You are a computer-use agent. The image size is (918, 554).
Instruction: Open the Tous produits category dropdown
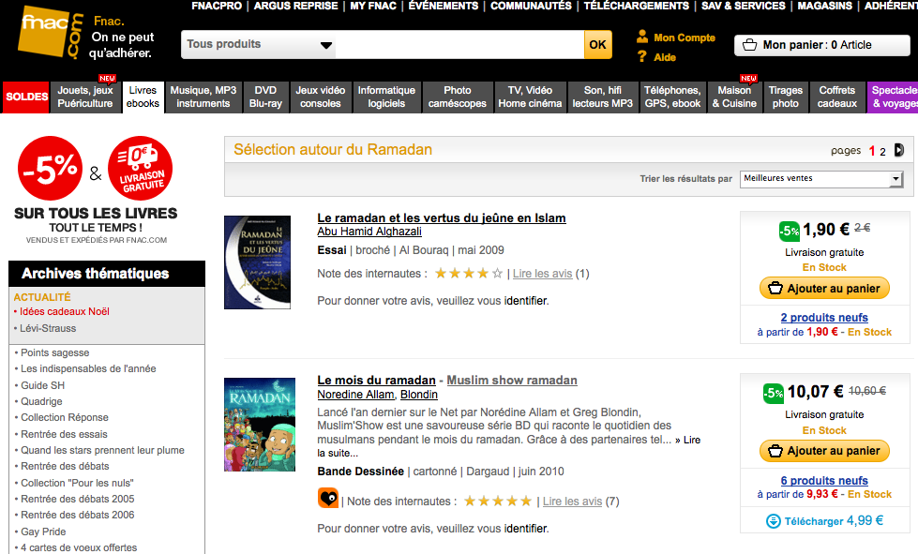click(258, 44)
